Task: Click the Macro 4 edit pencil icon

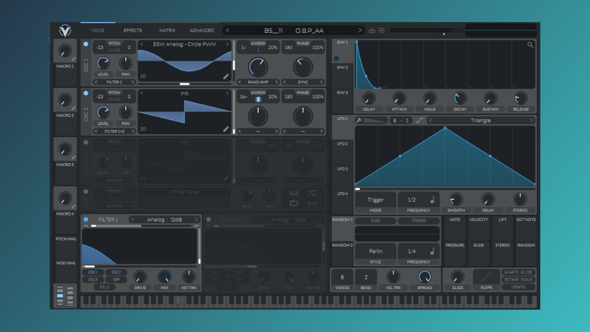Action: (73, 207)
